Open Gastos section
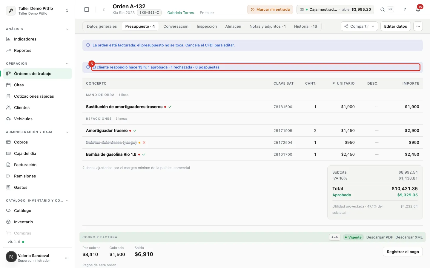Viewport: 430px width, 268px height. point(37,187)
